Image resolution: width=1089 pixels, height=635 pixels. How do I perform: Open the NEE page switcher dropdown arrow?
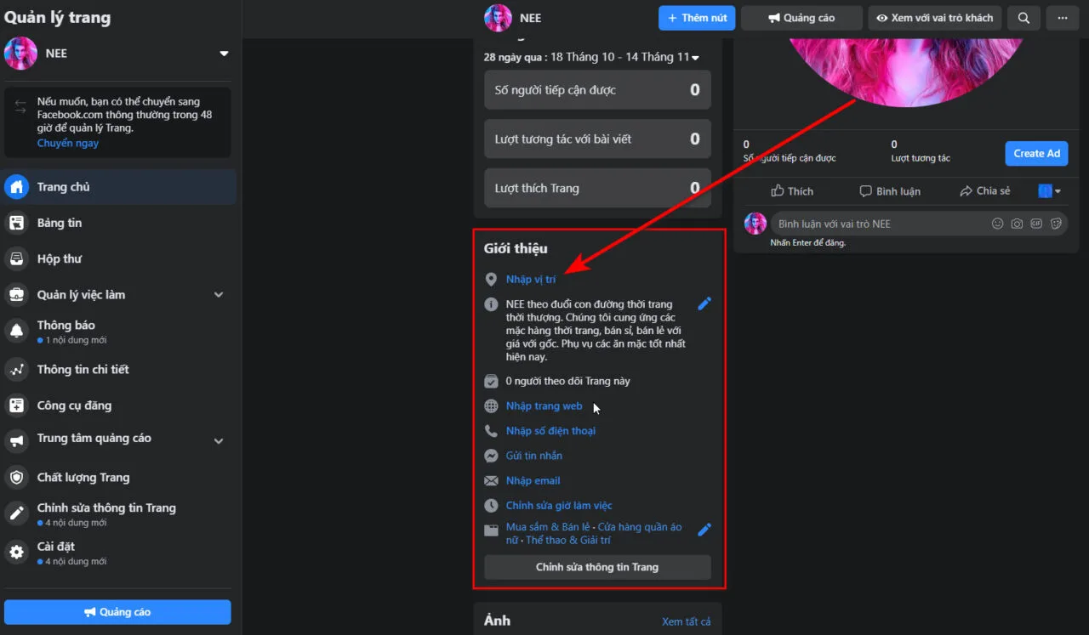224,54
